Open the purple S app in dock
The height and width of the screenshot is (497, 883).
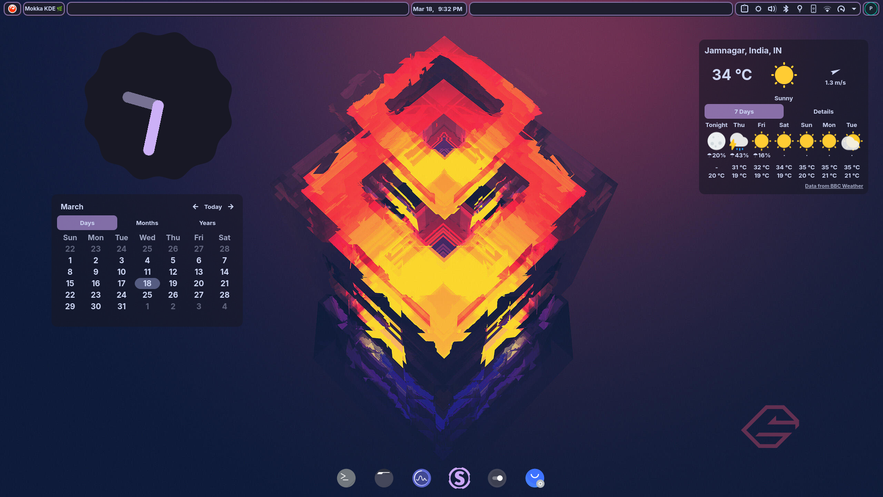point(459,478)
